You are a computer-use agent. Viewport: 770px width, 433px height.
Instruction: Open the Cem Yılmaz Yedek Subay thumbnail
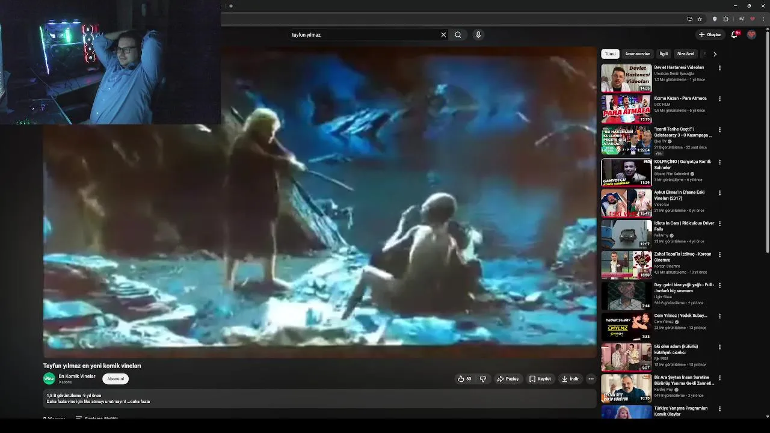pos(626,326)
